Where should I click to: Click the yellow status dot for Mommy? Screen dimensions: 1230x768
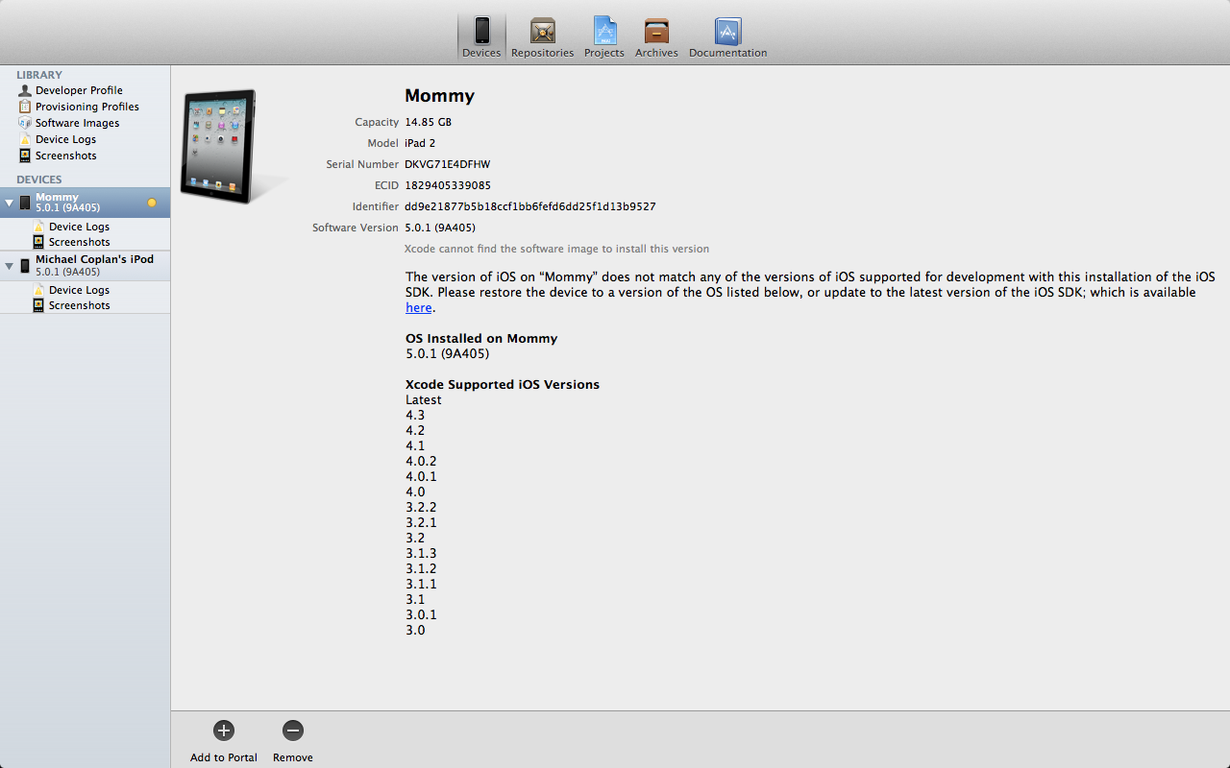click(x=152, y=203)
